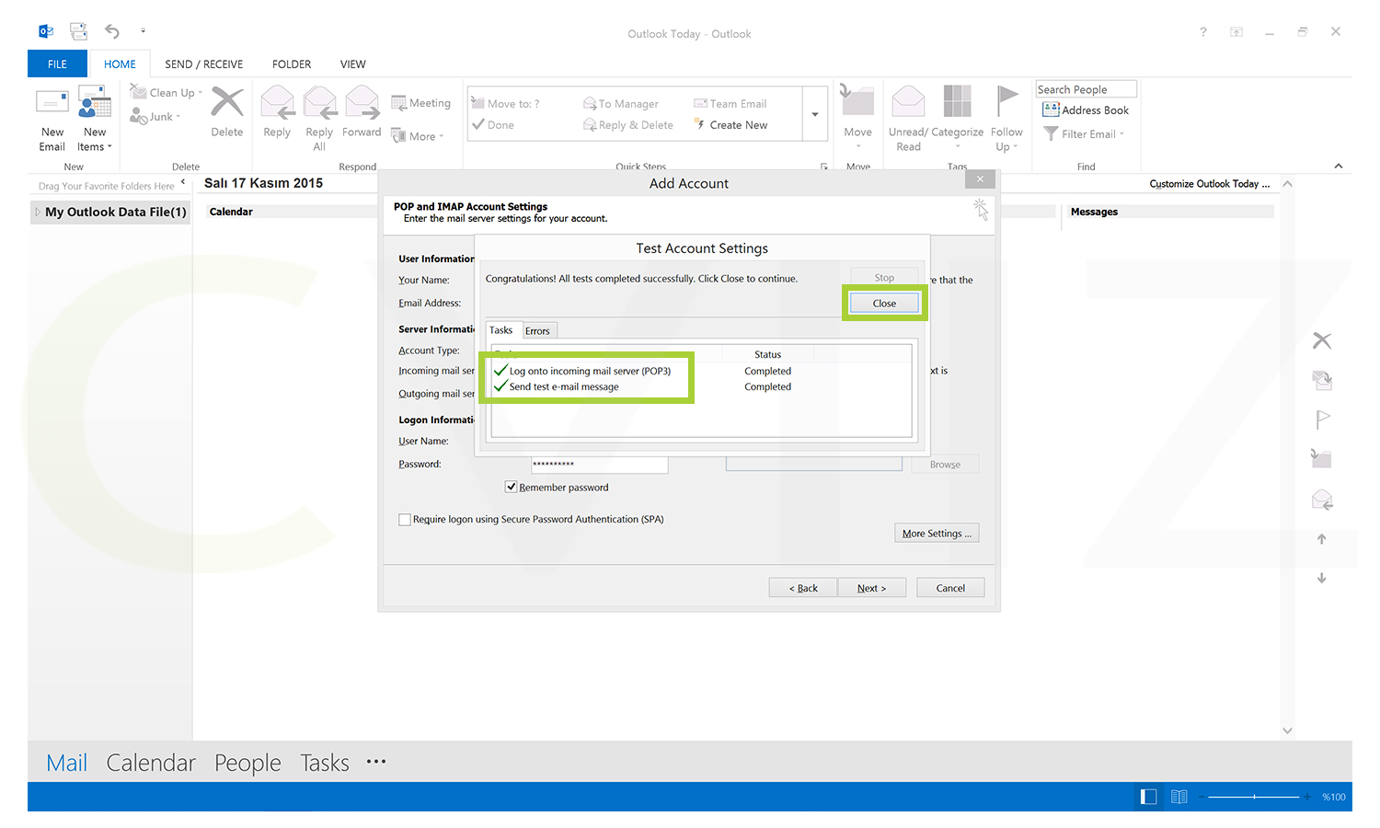Click the Reply All icon
1380x828 pixels.
pyautogui.click(x=319, y=102)
